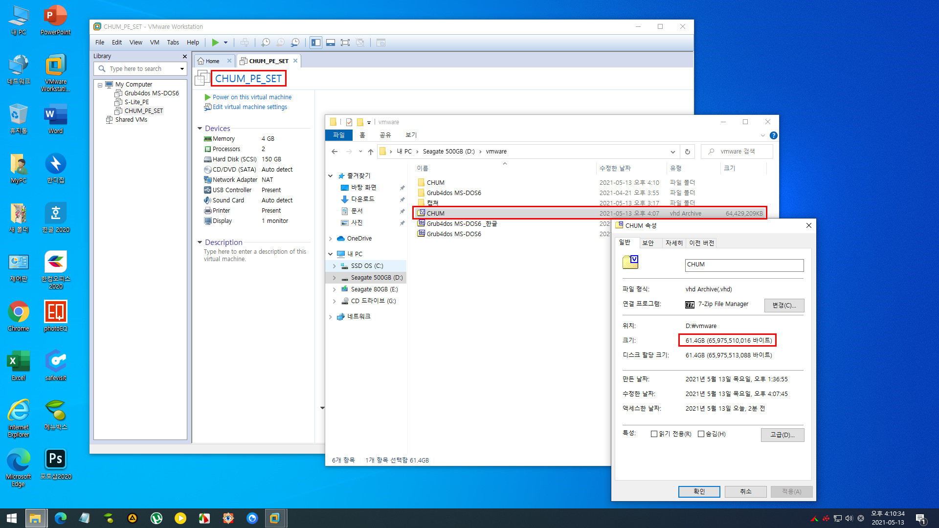Collapse the Devices section
Viewport: 939px width, 528px height.
[x=200, y=129]
